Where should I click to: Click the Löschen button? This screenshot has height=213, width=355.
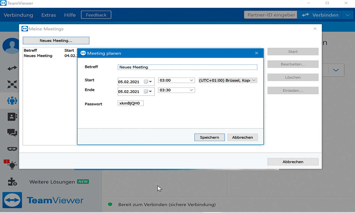293,77
